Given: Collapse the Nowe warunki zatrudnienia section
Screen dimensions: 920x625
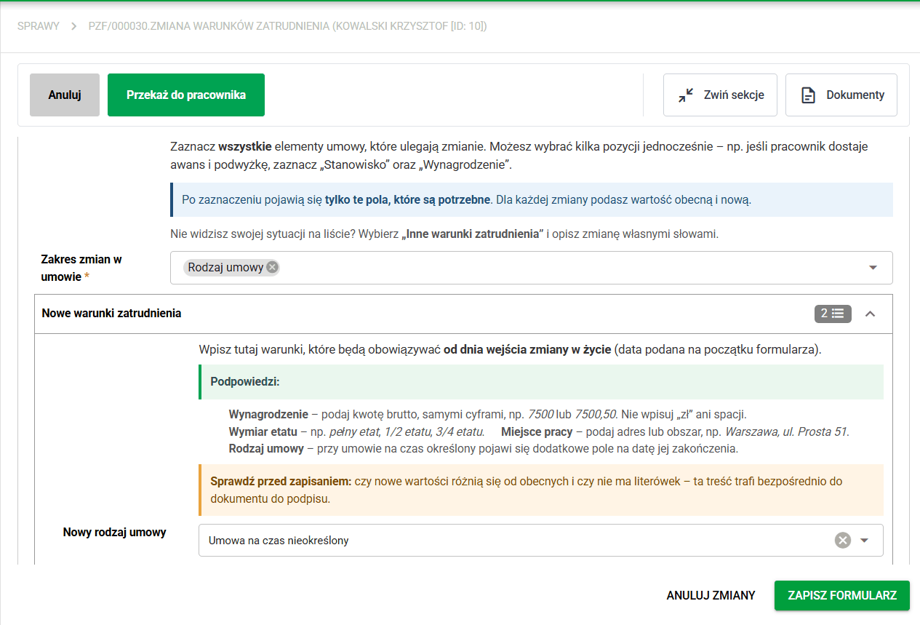Looking at the screenshot, I should [870, 314].
